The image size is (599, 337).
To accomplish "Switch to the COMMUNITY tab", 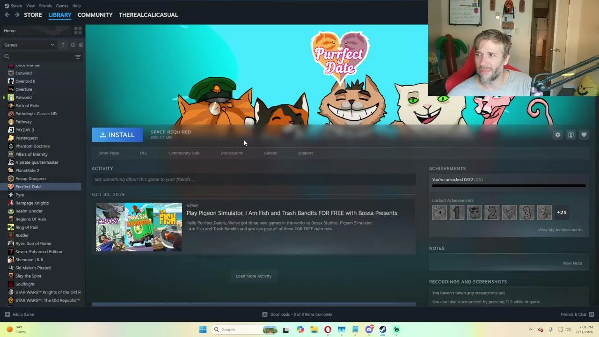I will [x=95, y=15].
